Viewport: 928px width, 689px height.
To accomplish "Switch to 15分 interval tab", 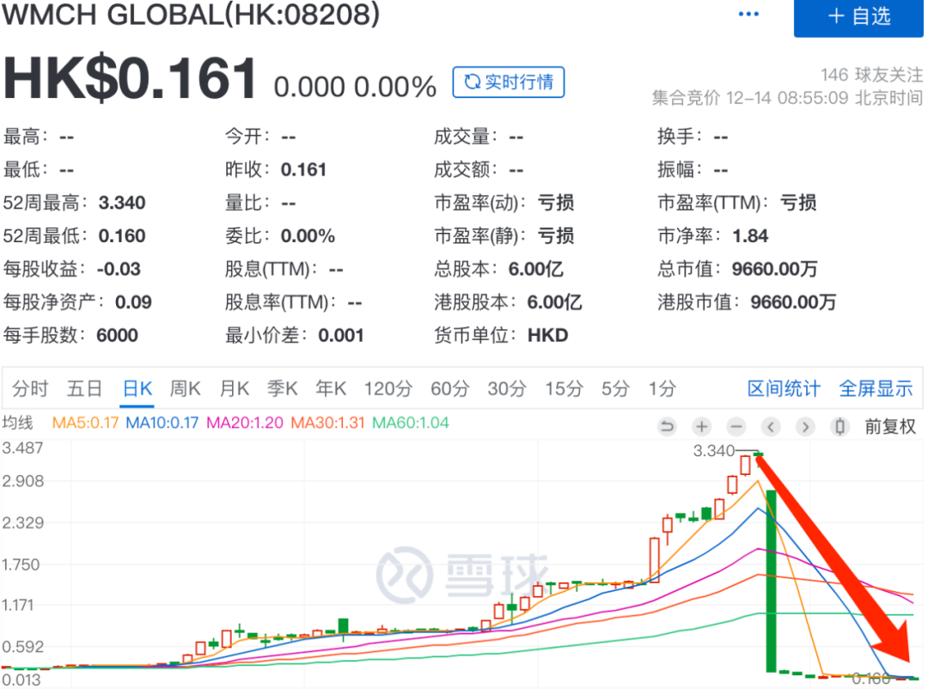I will click(564, 389).
